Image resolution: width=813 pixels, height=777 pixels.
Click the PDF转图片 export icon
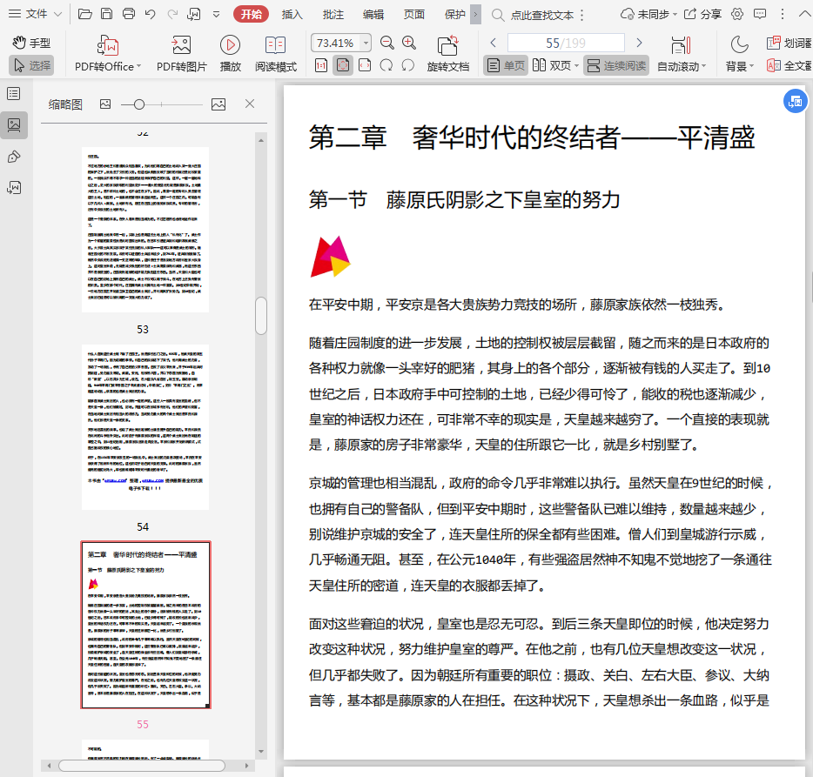click(181, 45)
